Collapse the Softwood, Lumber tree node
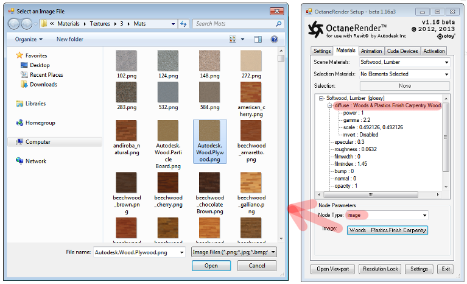 point(321,98)
